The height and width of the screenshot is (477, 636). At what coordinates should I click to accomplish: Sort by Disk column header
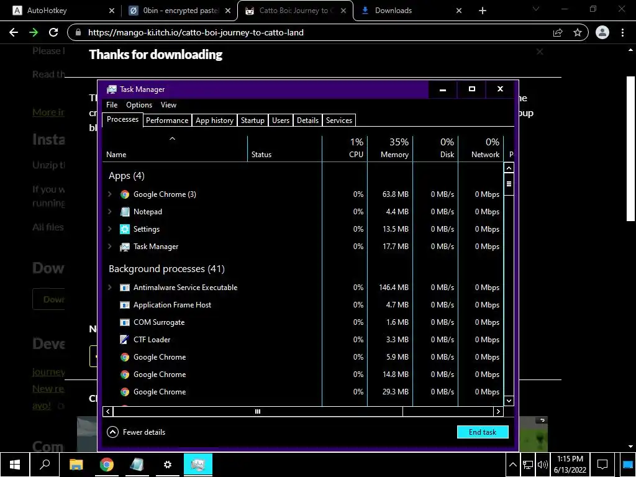(x=435, y=149)
